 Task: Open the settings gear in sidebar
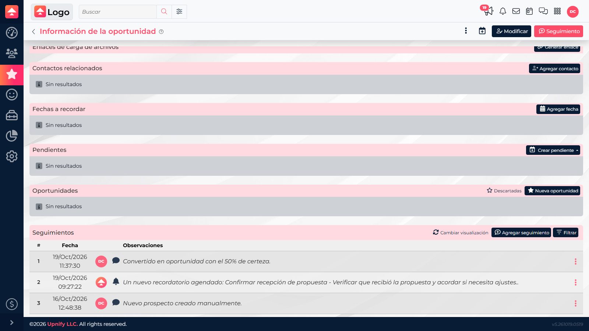(x=12, y=156)
